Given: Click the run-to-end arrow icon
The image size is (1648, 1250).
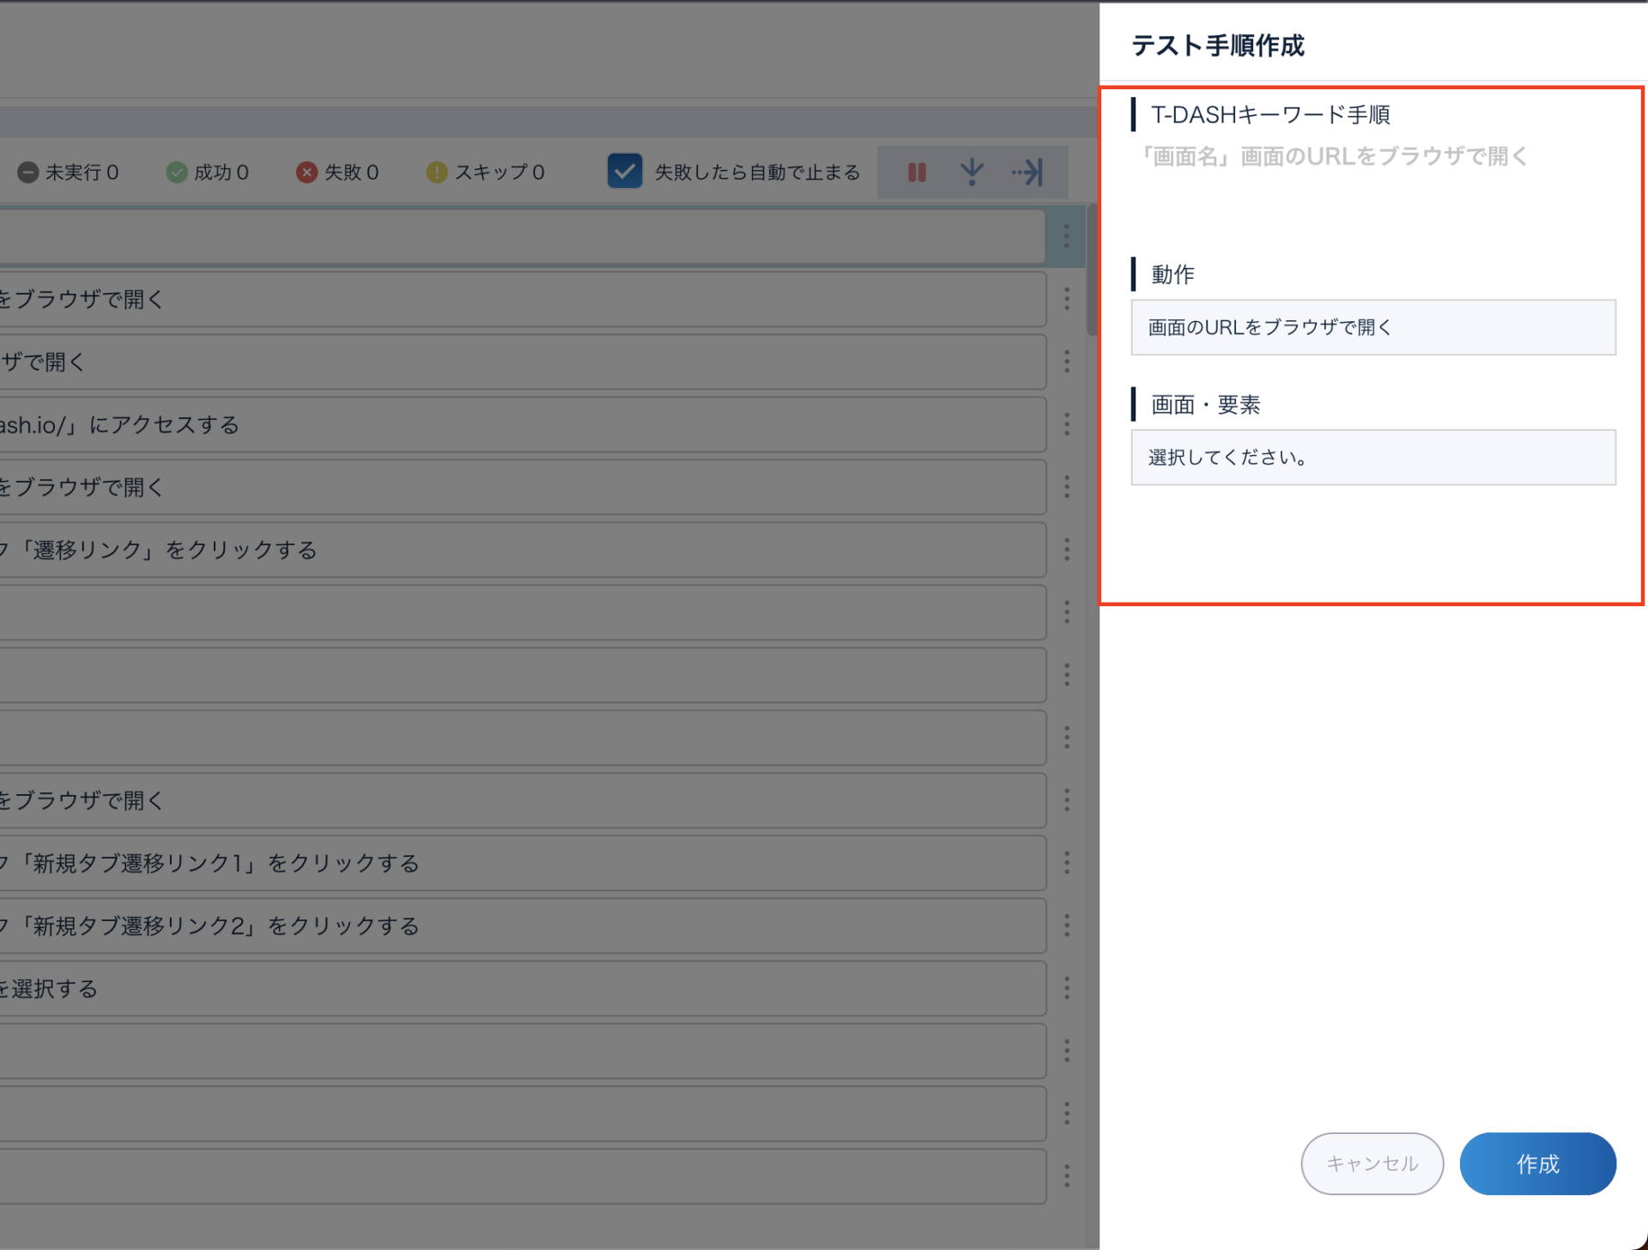Looking at the screenshot, I should (x=1027, y=173).
